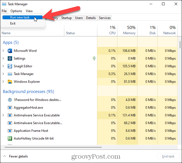Click the 8.6 MB memory value
Viewport: 182px width, 163px height.
(x=131, y=131)
